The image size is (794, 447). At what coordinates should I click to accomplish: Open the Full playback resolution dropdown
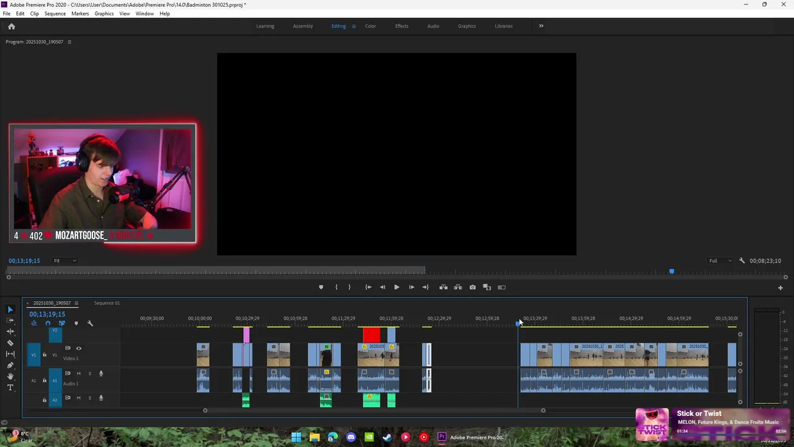tap(720, 261)
